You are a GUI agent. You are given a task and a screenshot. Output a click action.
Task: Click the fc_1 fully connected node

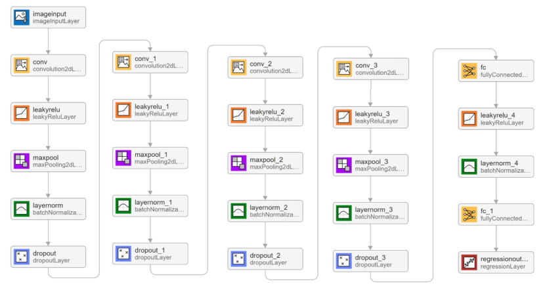click(x=495, y=214)
